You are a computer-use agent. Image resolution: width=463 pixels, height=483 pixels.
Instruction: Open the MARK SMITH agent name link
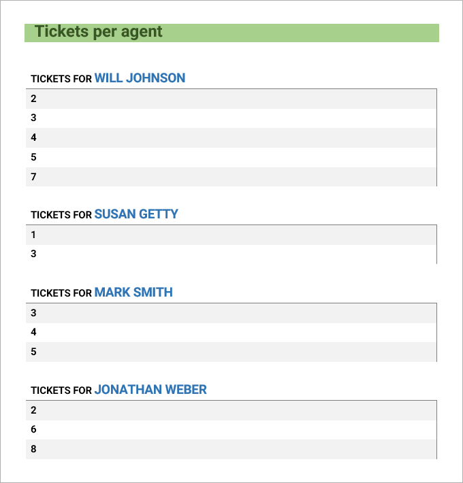(x=133, y=293)
